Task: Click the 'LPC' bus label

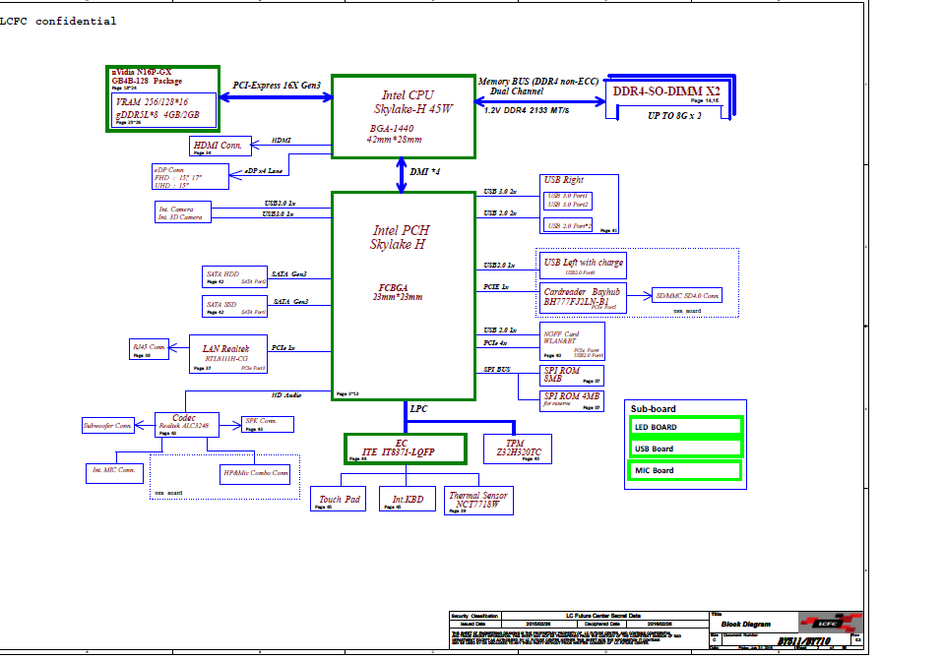Action: (x=418, y=408)
